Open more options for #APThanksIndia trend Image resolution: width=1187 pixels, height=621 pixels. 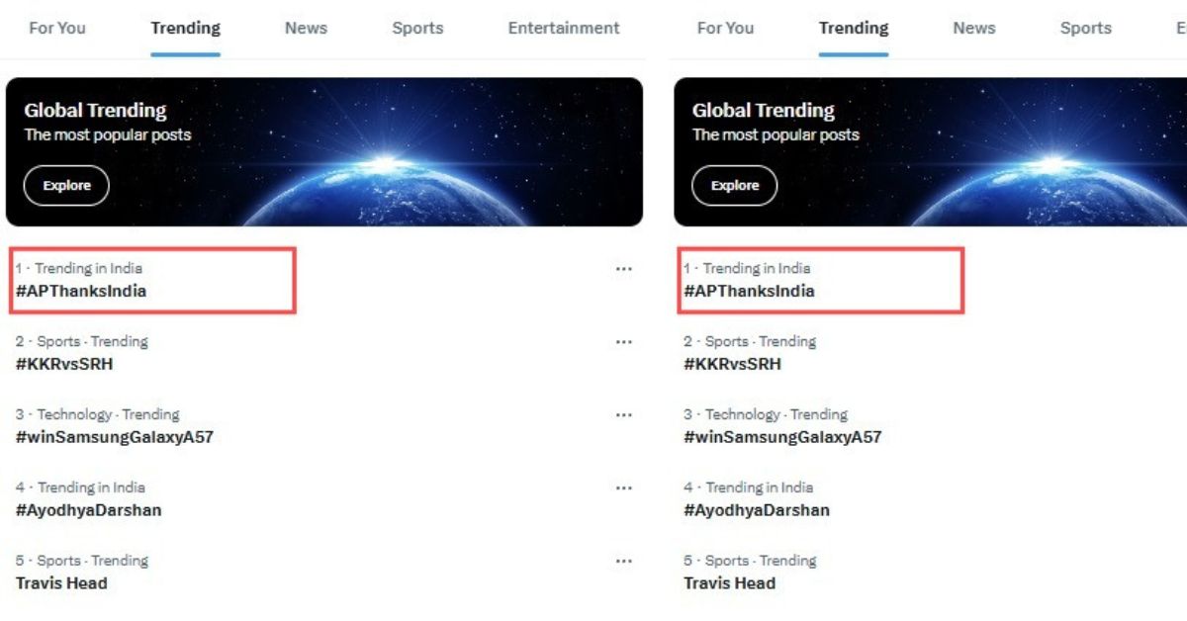(x=623, y=269)
